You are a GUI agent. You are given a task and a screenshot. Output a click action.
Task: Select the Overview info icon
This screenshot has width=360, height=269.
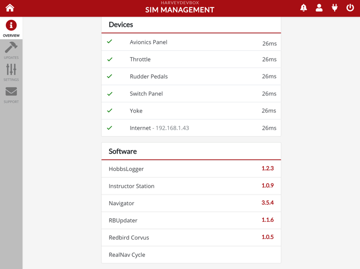(11, 25)
